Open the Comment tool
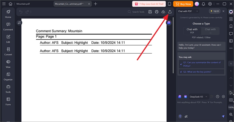 coord(8,26)
